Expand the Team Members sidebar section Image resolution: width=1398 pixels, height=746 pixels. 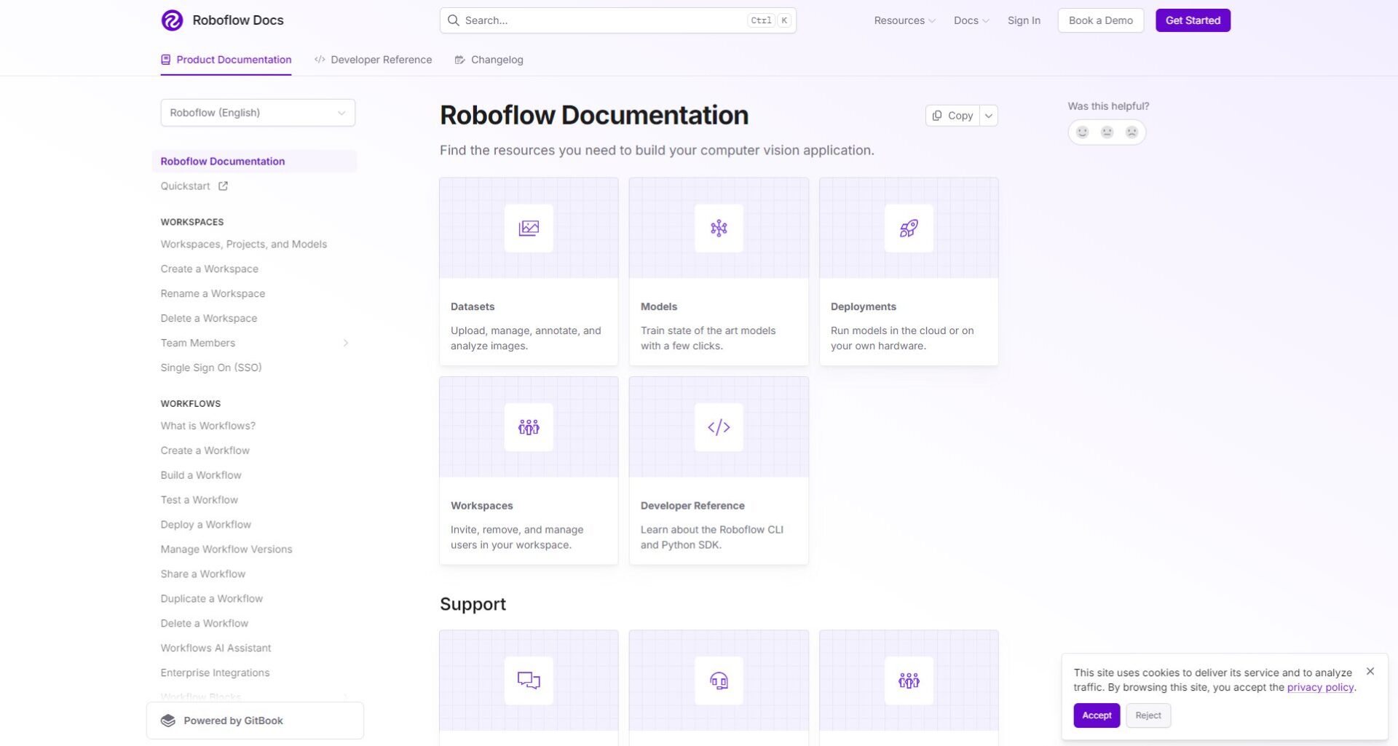point(345,343)
